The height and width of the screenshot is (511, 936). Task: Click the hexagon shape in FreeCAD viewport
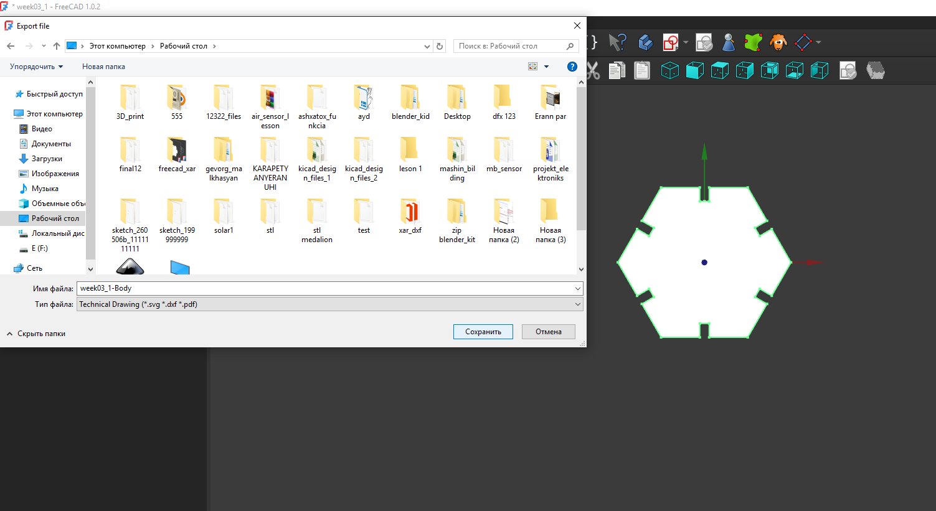[704, 262]
